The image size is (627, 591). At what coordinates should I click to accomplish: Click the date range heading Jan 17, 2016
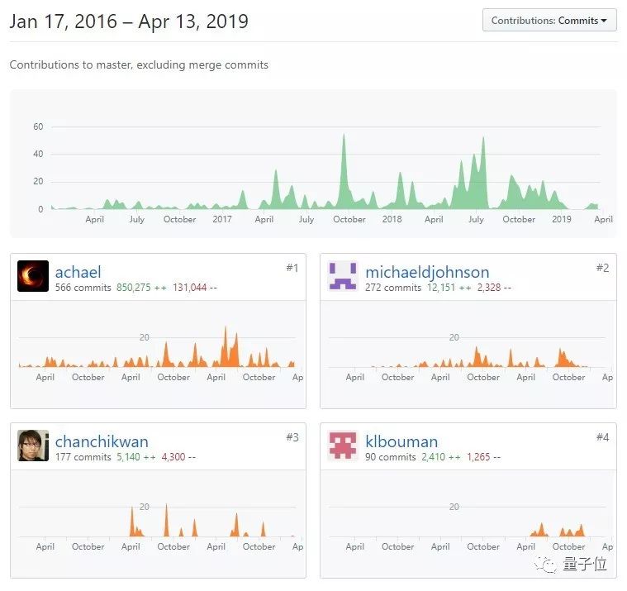[x=63, y=21]
